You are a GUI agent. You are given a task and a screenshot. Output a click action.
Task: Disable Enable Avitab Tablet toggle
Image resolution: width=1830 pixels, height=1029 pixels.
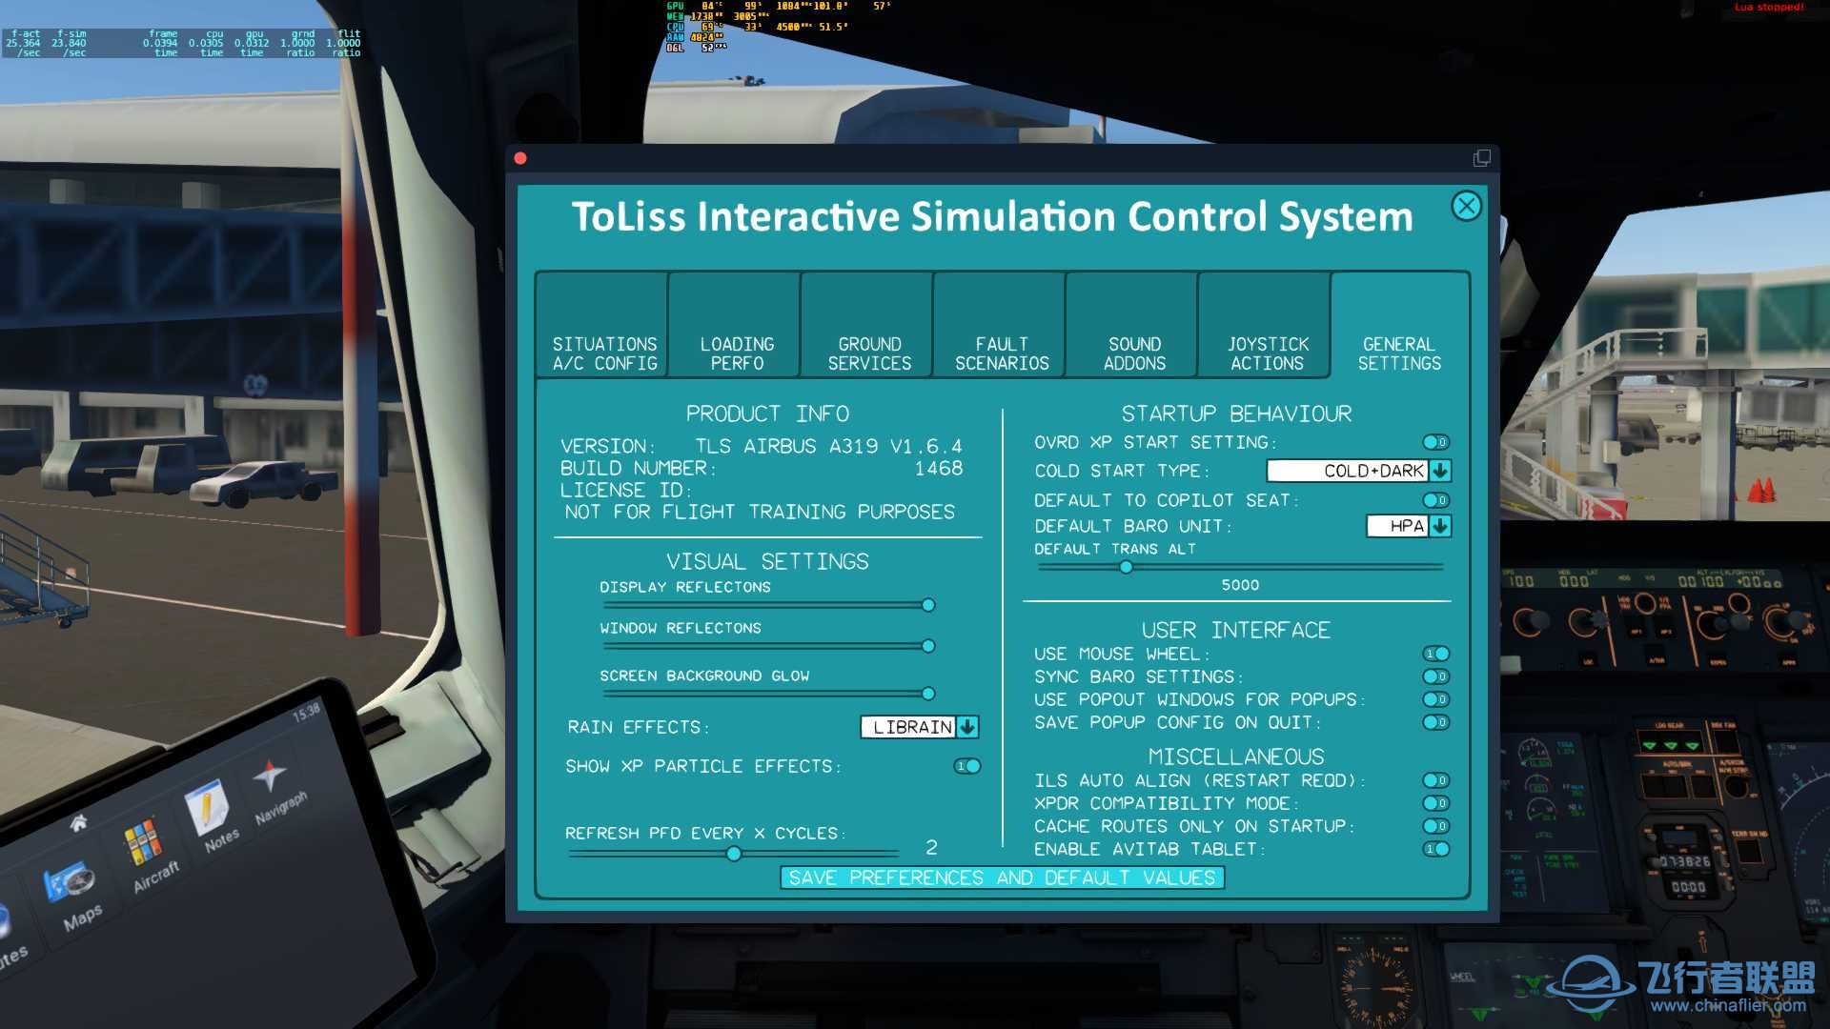[1436, 849]
